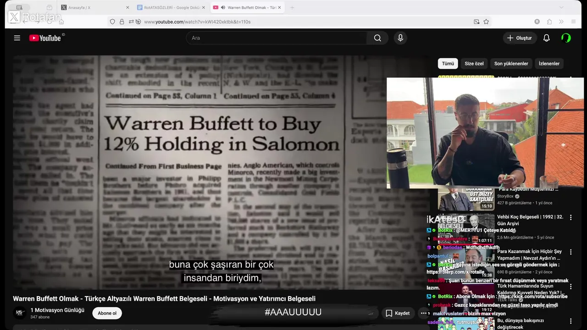587x330 pixels.
Task: Click the video title Warren Buffett Olmak text
Action: coord(164,299)
